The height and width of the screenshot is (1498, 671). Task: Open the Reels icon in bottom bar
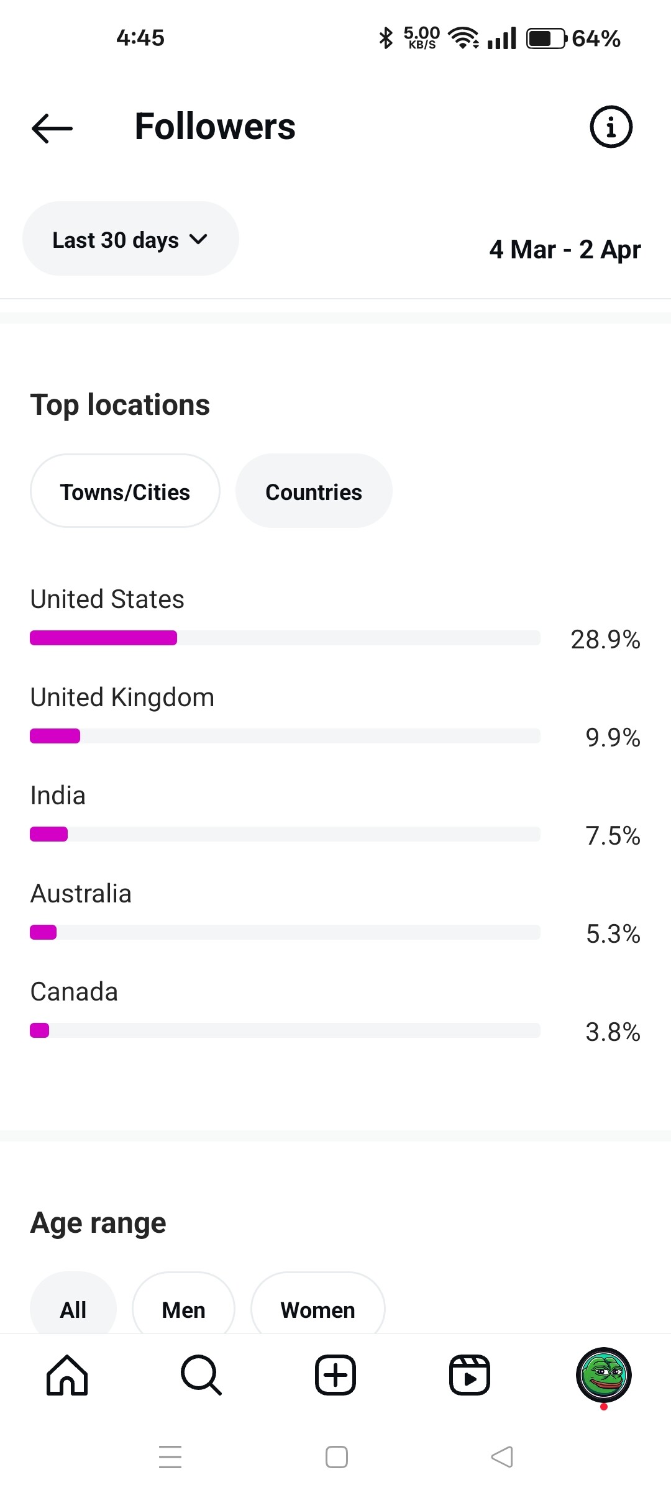[470, 1375]
